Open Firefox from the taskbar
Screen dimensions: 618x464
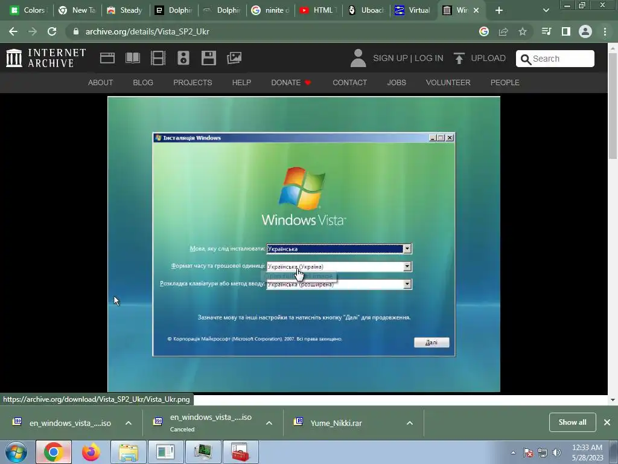(x=91, y=452)
